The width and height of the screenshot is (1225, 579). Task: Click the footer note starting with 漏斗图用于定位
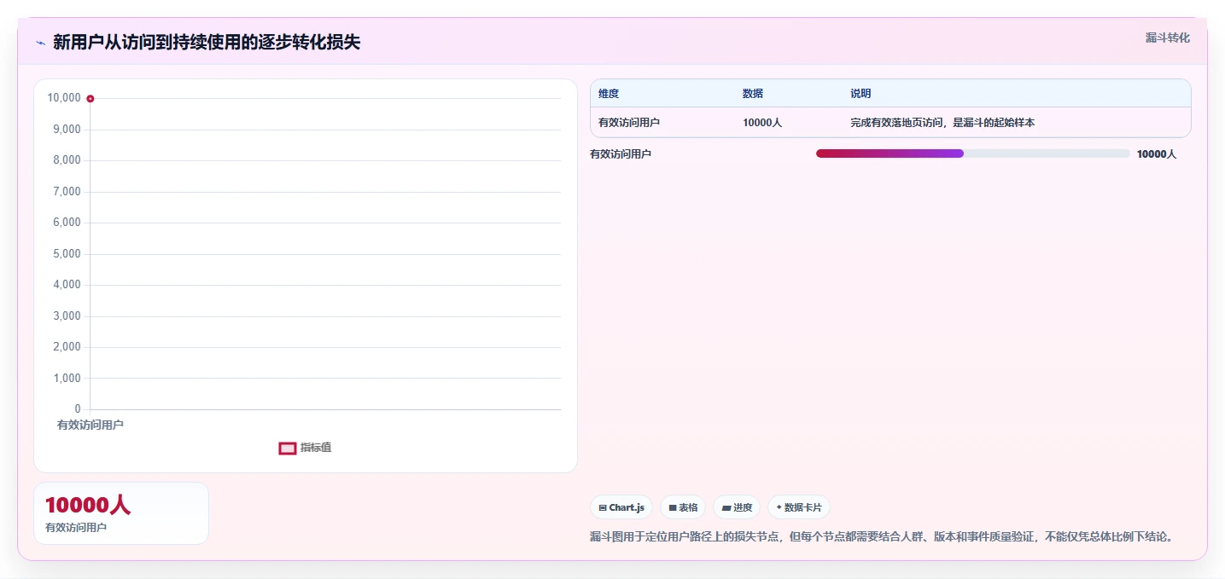point(882,537)
